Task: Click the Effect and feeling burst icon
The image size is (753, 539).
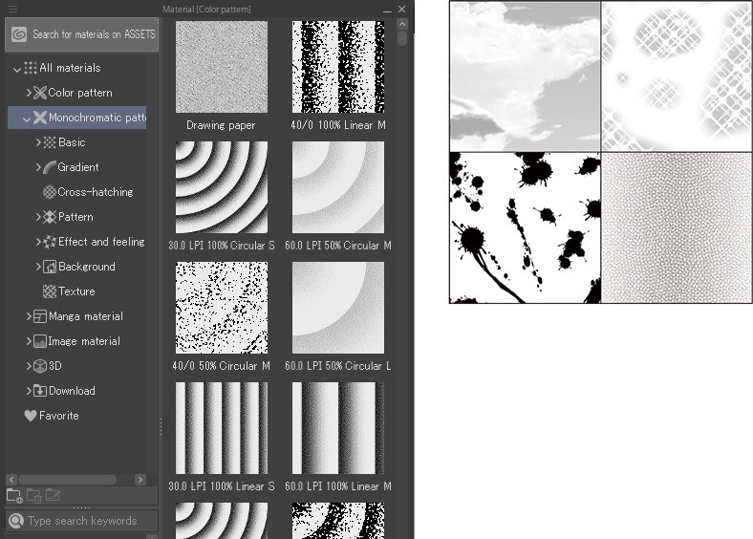Action: click(x=50, y=242)
